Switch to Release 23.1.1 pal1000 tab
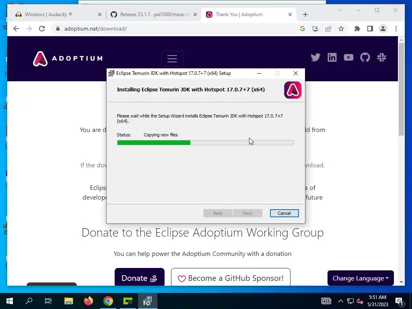Image resolution: width=412 pixels, height=309 pixels. click(154, 14)
